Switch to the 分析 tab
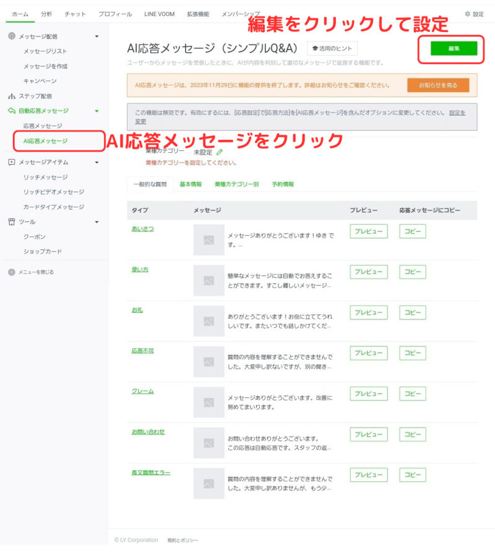Screen dimensions: 495x552 point(46,14)
